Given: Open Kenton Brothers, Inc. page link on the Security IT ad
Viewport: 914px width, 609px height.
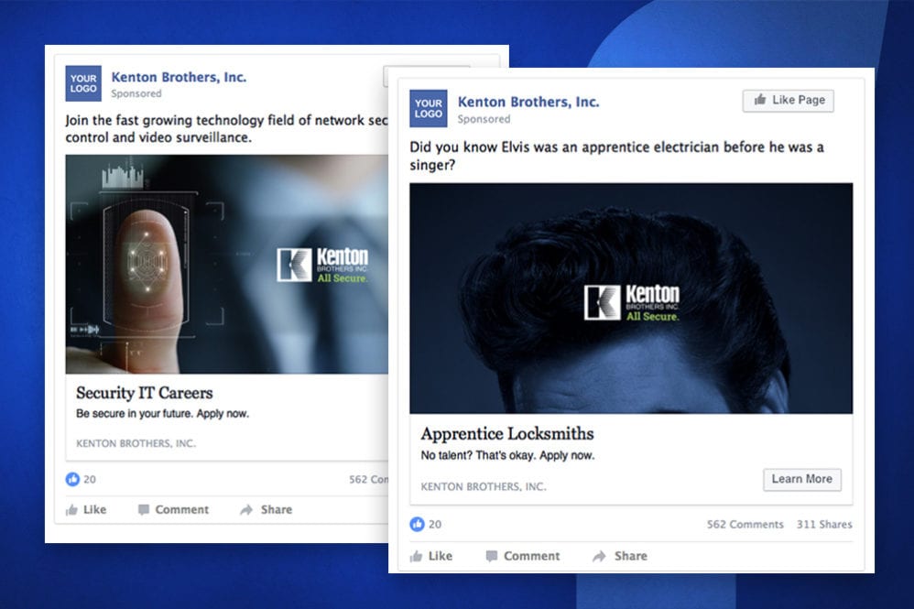Looking at the screenshot, I should 179,77.
